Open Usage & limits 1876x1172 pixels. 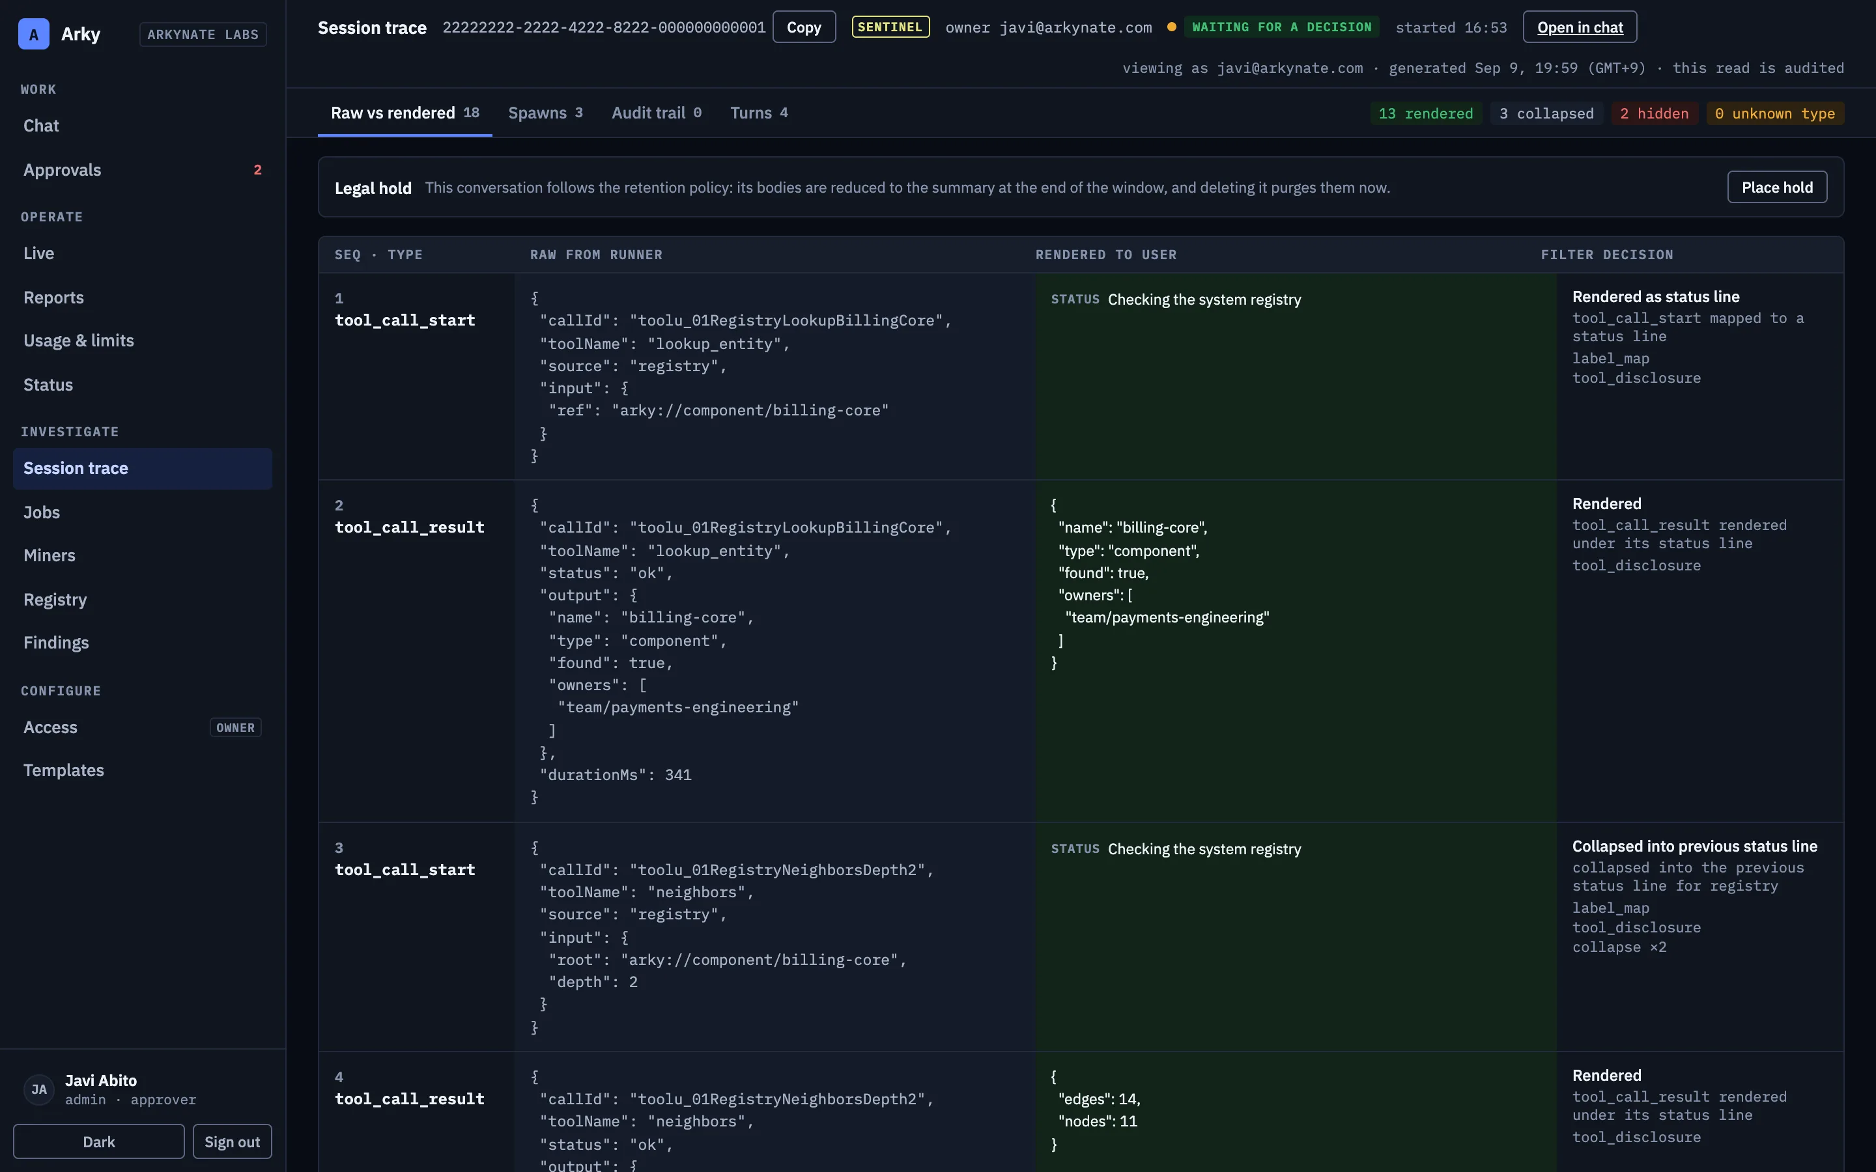click(143, 341)
